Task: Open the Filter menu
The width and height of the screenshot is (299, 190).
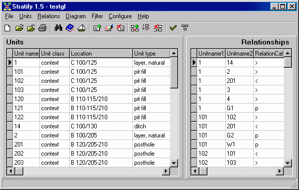Action: click(97, 16)
